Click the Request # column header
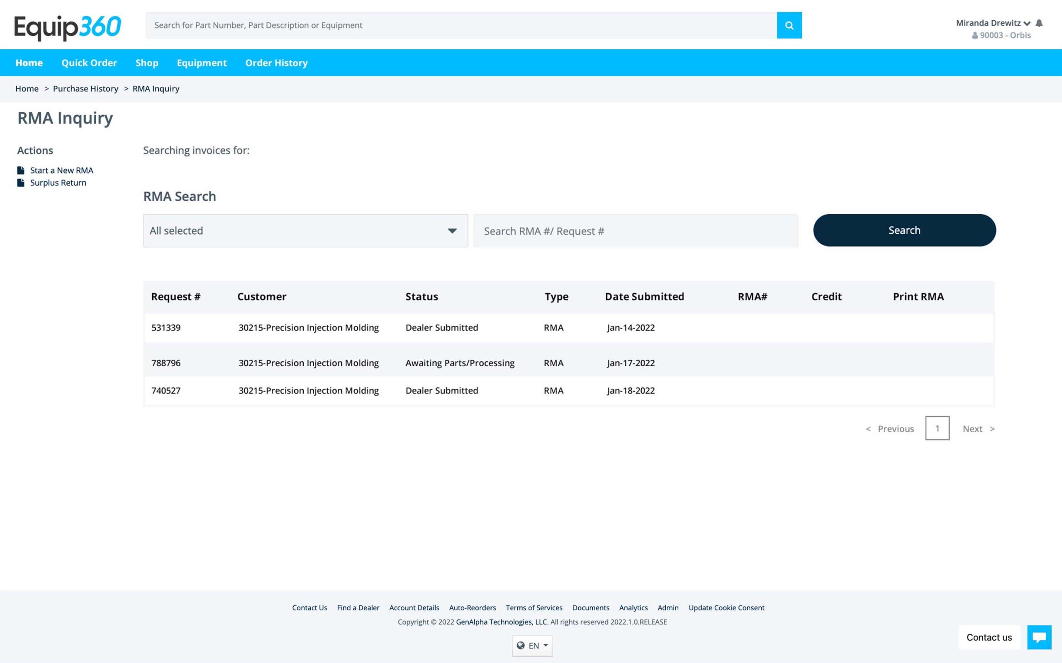 [175, 297]
